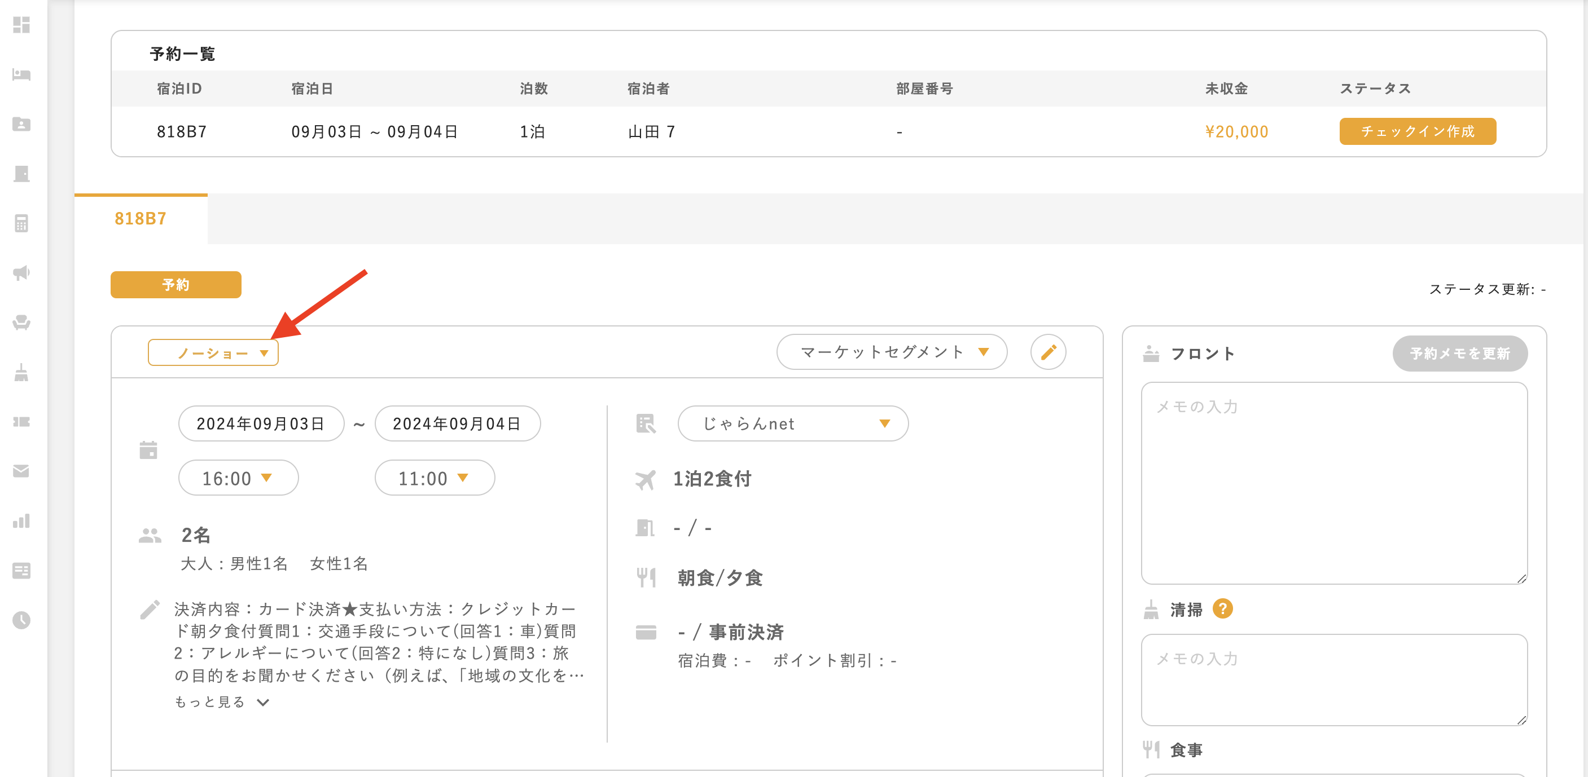This screenshot has width=1588, height=777.
Task: Open the 16:00 check-in time dropdown
Action: (239, 478)
